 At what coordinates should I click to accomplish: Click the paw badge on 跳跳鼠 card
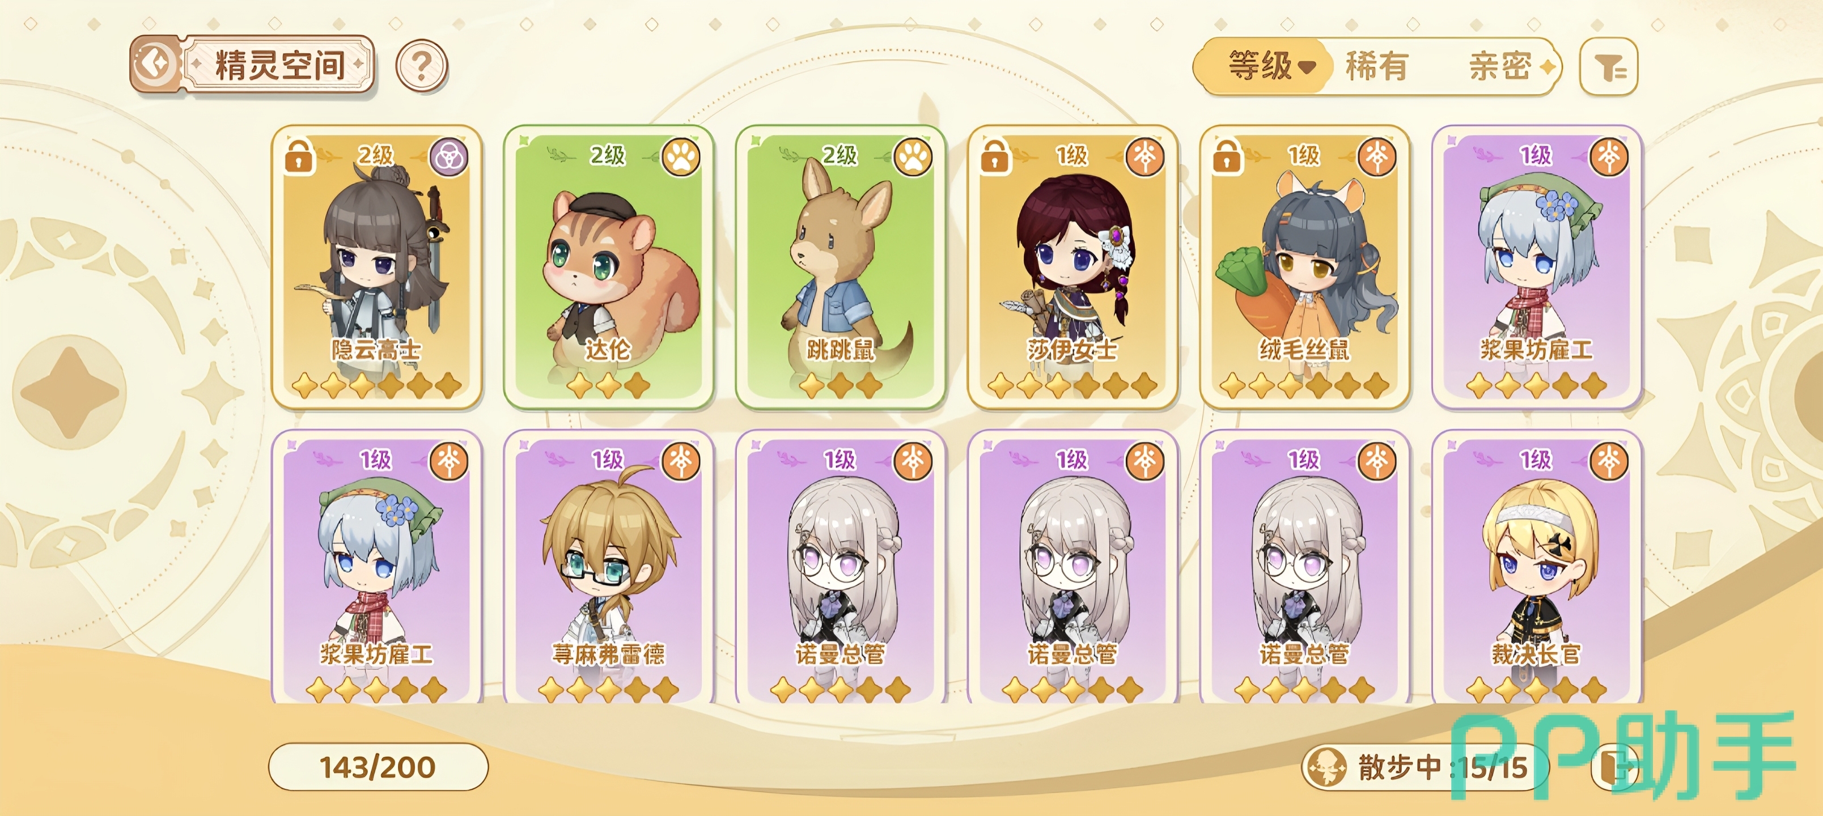[x=913, y=157]
